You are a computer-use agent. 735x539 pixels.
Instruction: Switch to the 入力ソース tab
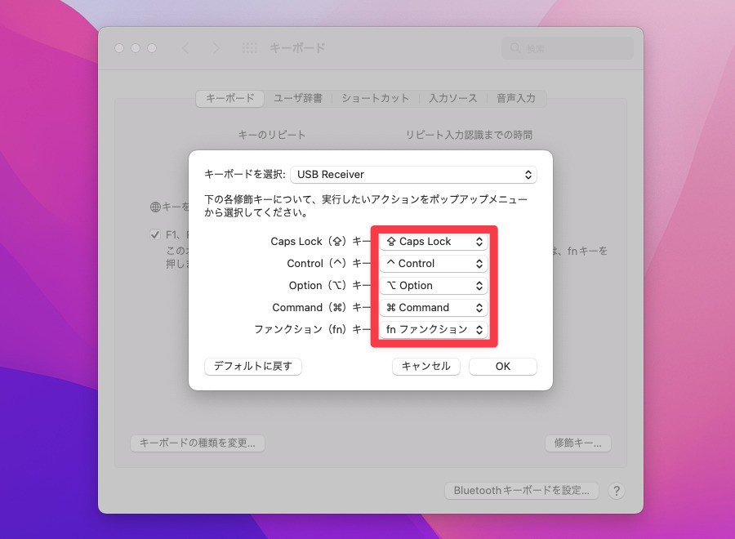pyautogui.click(x=452, y=97)
